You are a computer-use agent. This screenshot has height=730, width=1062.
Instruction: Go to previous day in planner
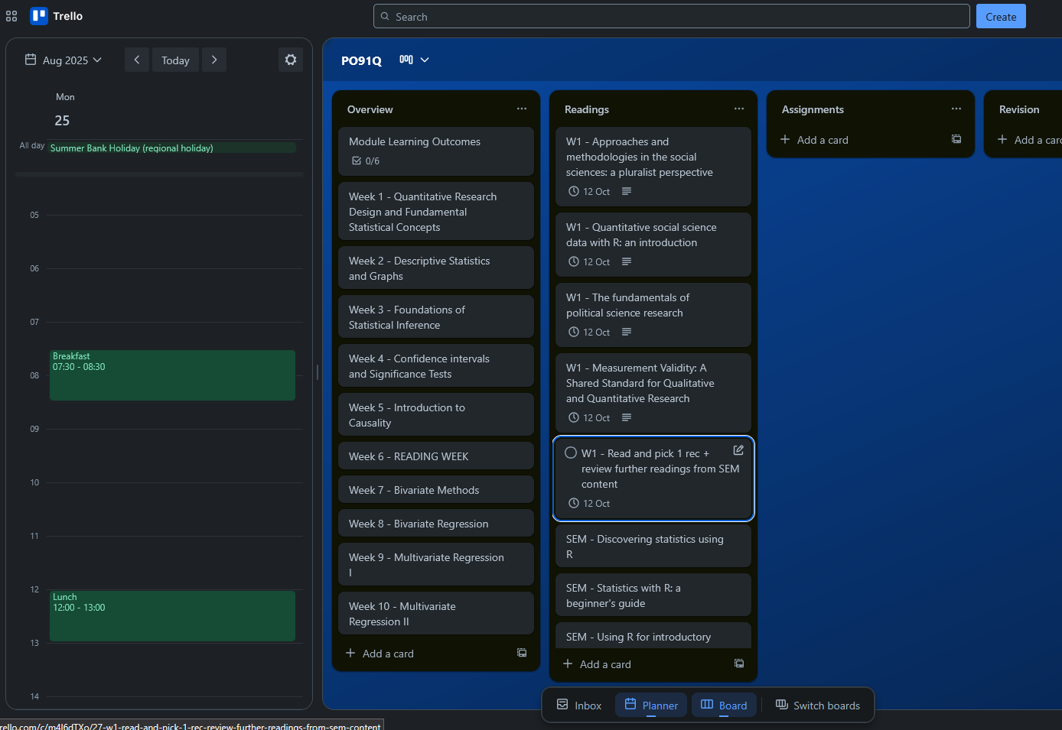[x=136, y=60]
